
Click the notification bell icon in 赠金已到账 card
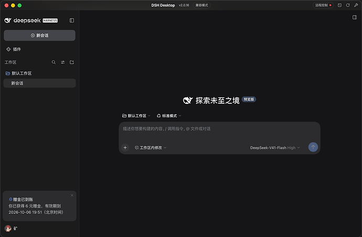click(x=10, y=199)
